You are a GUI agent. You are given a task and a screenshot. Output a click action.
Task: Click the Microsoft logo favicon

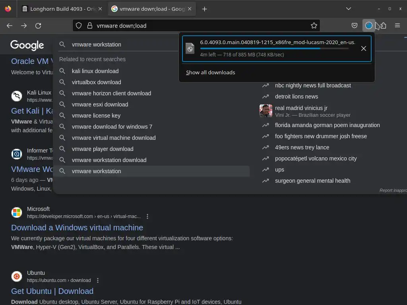[x=17, y=212]
